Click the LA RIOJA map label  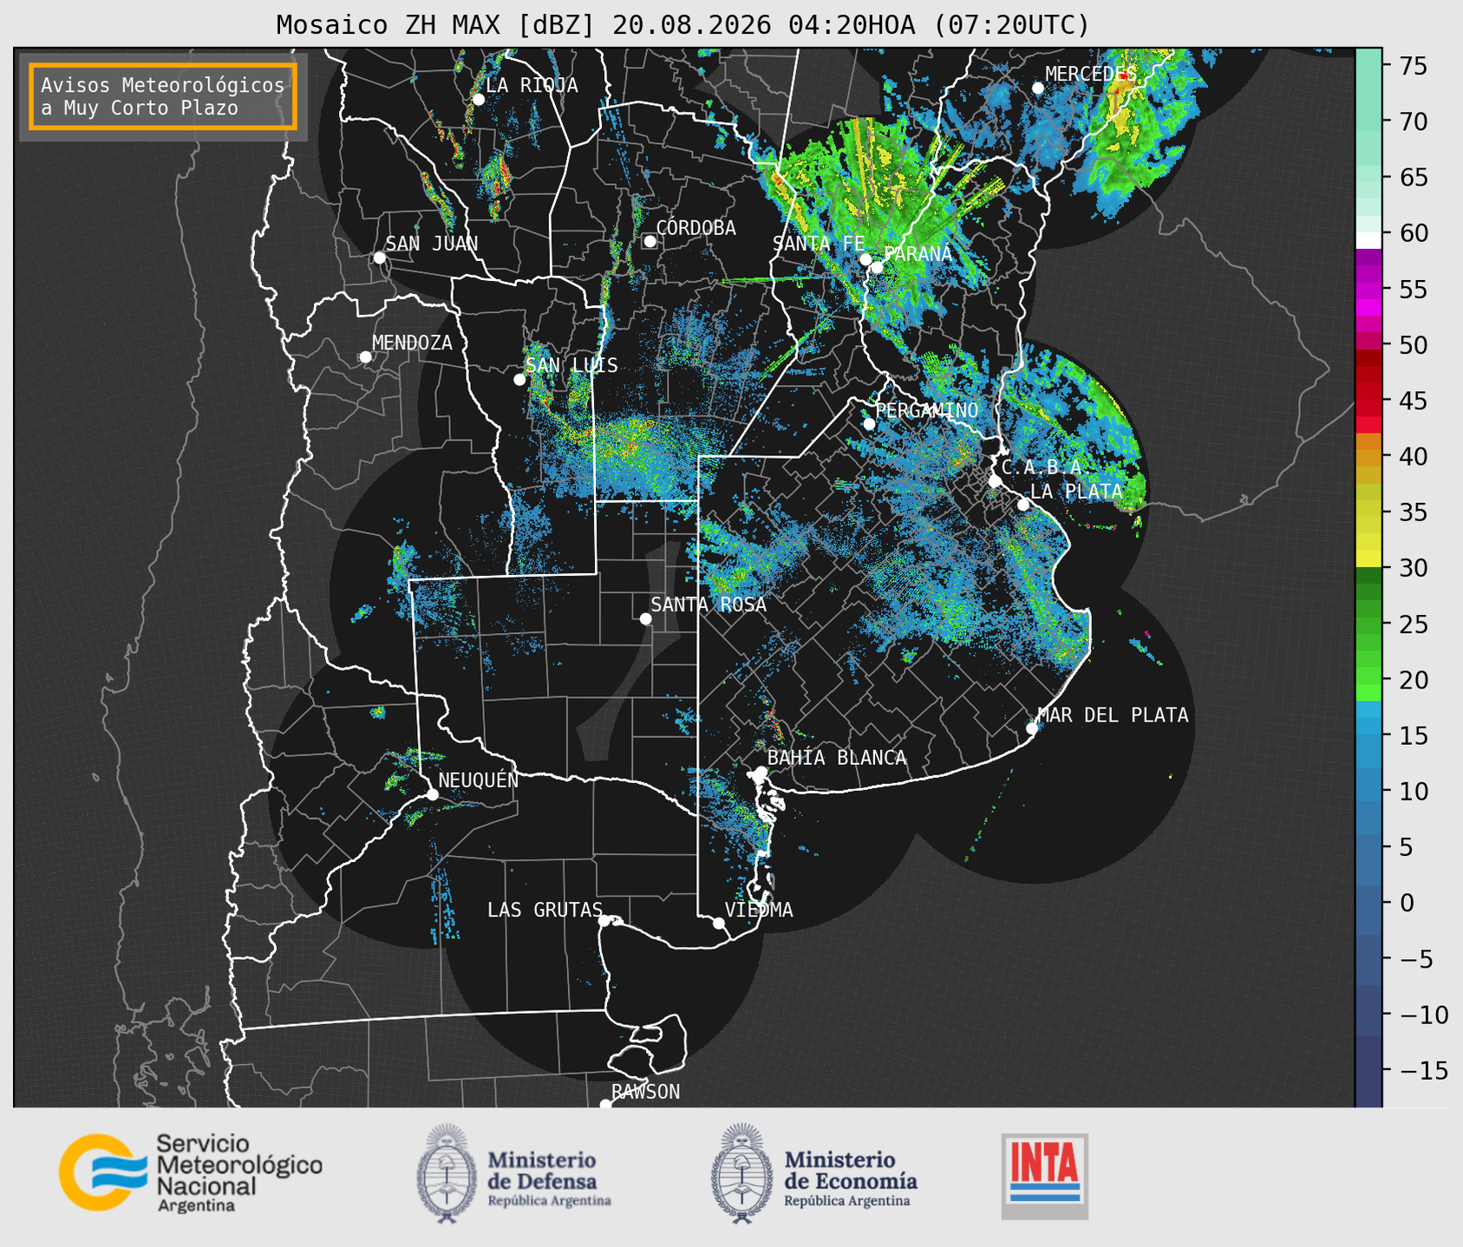point(532,86)
